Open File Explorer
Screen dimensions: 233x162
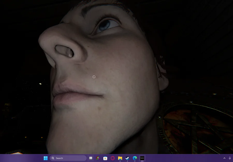(x=120, y=158)
